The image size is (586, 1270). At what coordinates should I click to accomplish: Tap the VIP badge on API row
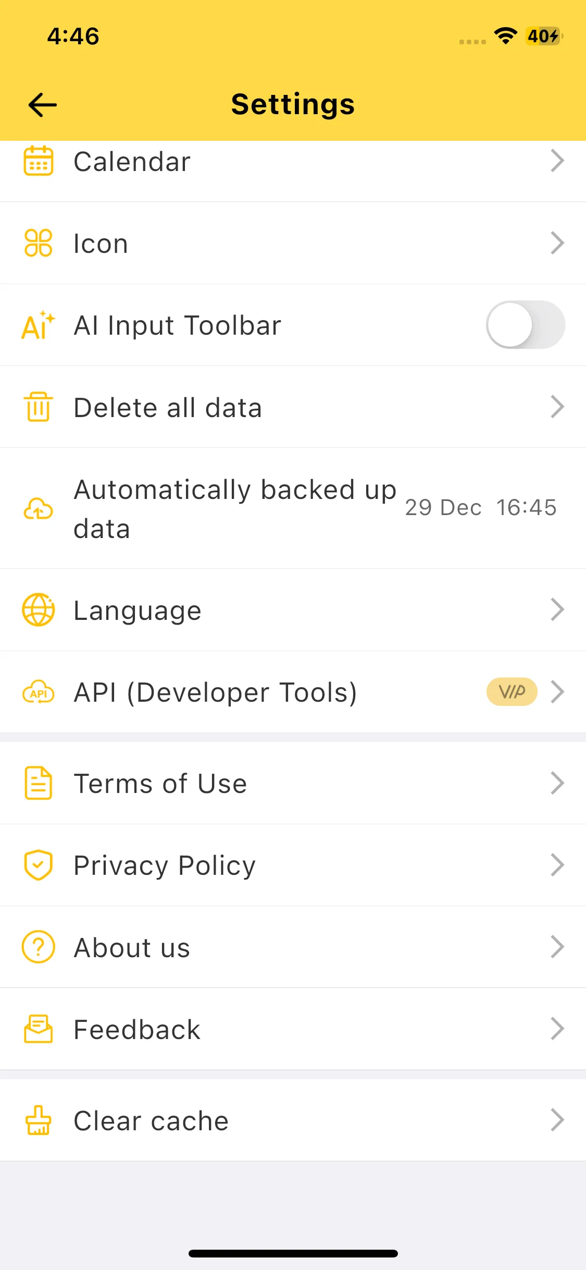[512, 692]
